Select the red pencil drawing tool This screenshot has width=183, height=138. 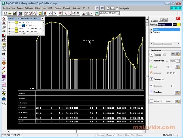[x=4, y=68]
